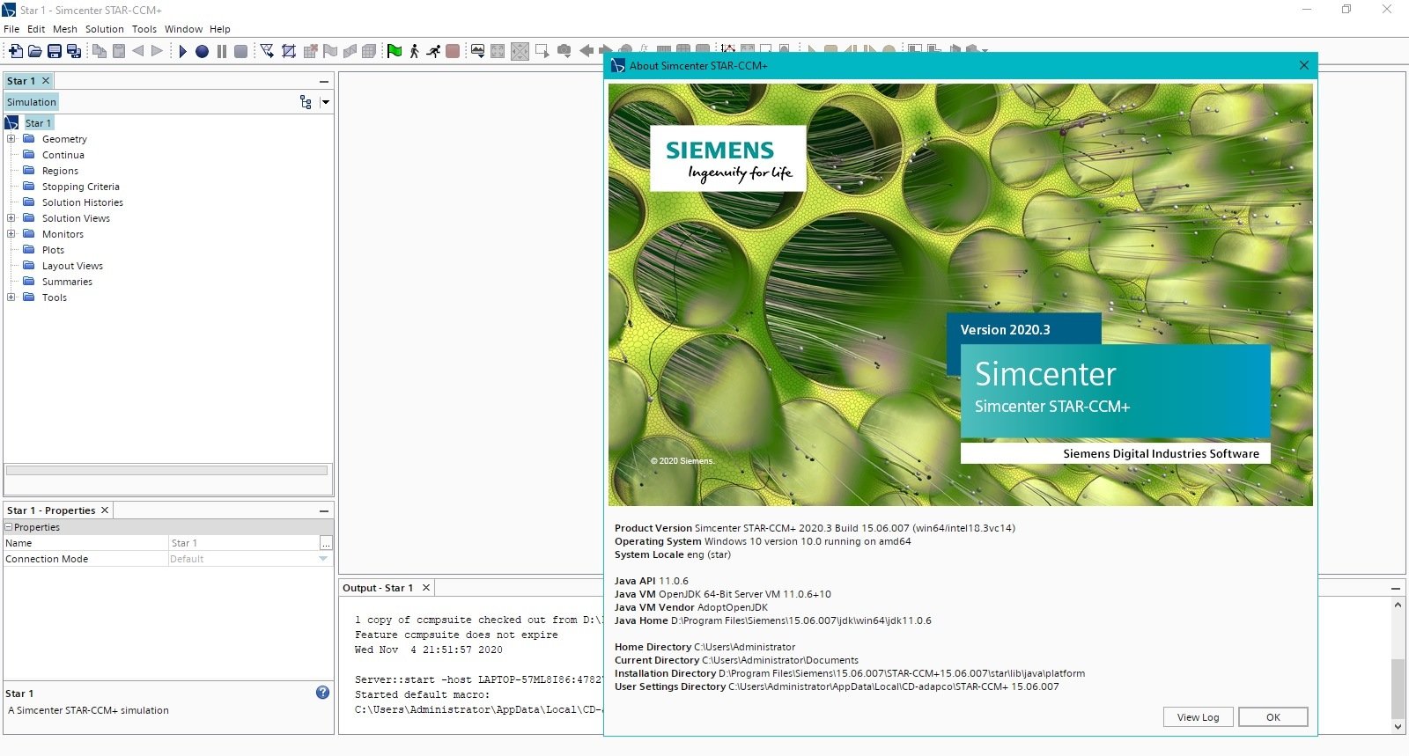Image resolution: width=1409 pixels, height=756 pixels.
Task: Open the File menu
Action: 11,29
